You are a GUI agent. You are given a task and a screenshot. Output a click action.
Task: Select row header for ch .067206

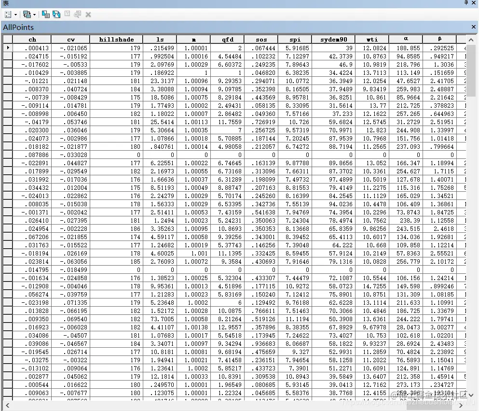(8, 237)
